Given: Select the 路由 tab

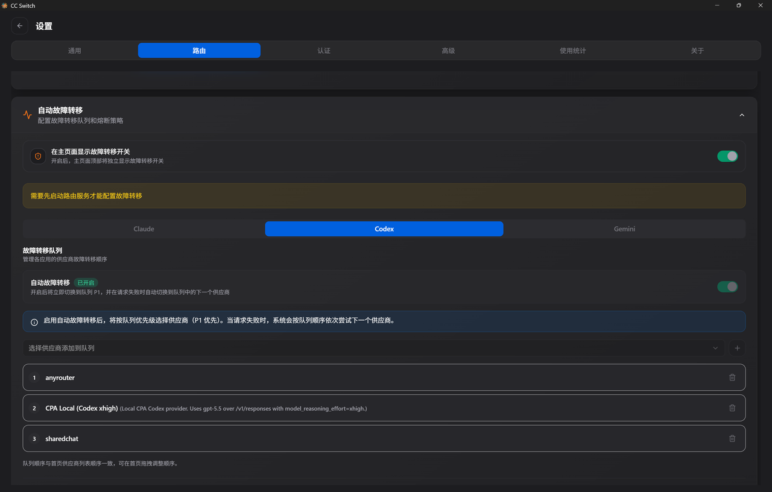Looking at the screenshot, I should tap(199, 51).
